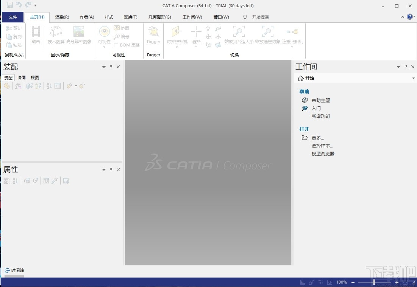Viewport: 417px width, 287px height.
Task: Open the 文件 menu
Action: [x=13, y=17]
